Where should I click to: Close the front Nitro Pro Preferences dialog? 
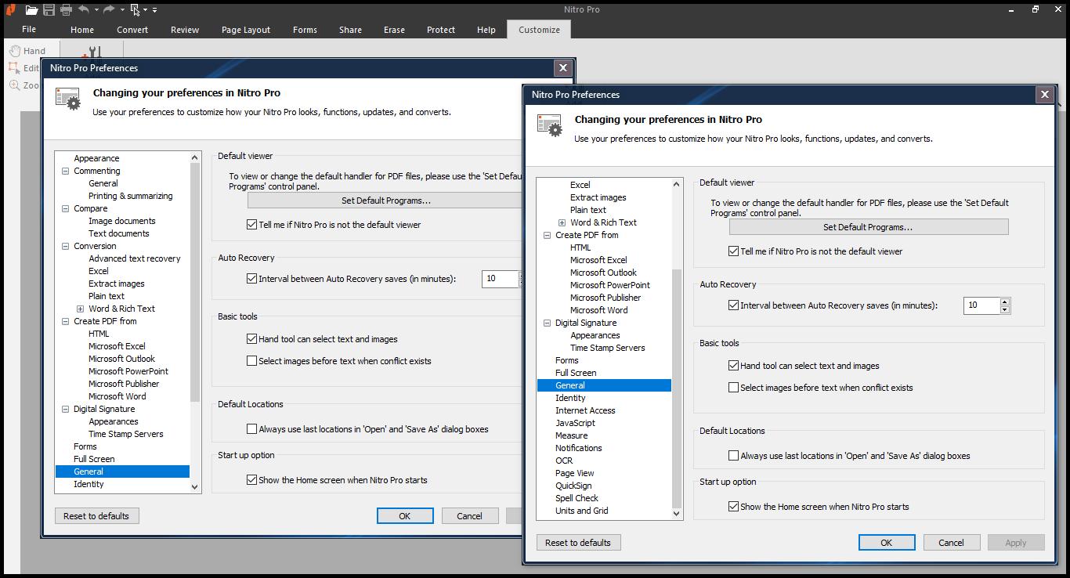(1044, 94)
